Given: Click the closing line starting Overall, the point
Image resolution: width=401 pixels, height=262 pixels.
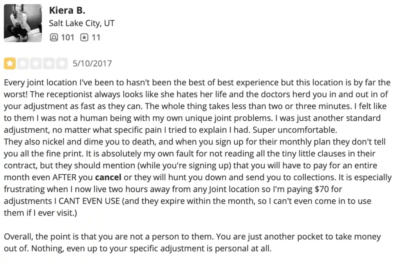Looking at the screenshot, I should (192, 237).
